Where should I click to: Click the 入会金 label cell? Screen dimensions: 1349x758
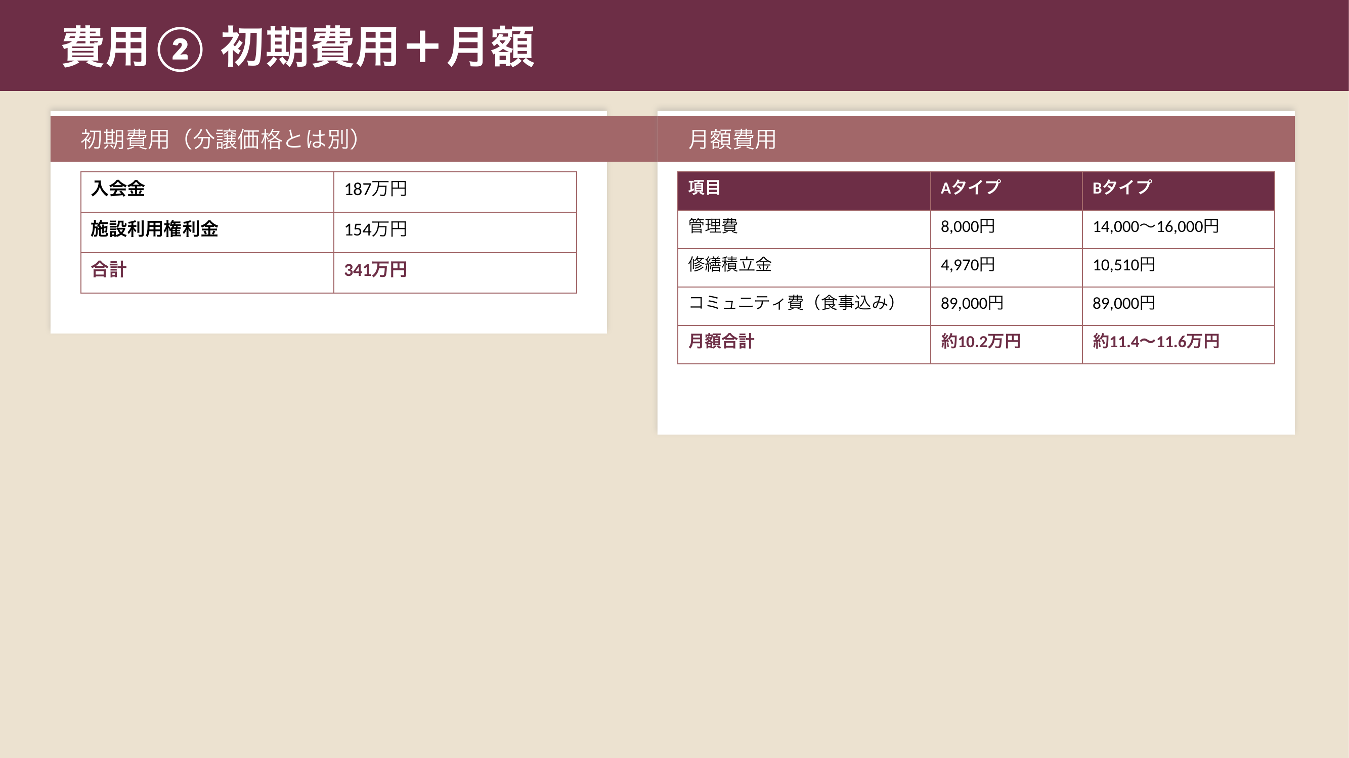(118, 189)
